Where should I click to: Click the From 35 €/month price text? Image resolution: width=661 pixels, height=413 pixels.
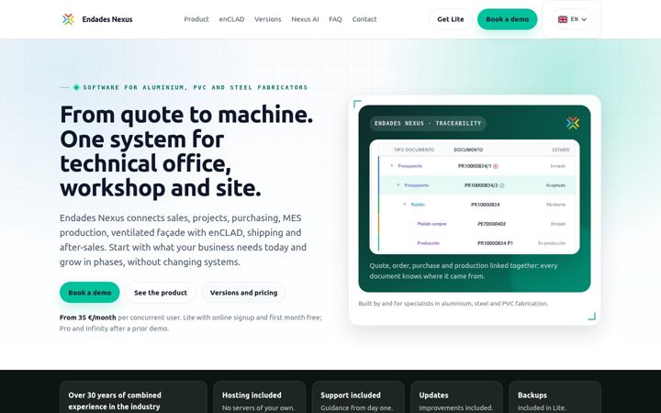click(x=88, y=318)
